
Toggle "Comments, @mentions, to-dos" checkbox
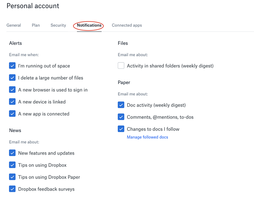pyautogui.click(x=121, y=117)
